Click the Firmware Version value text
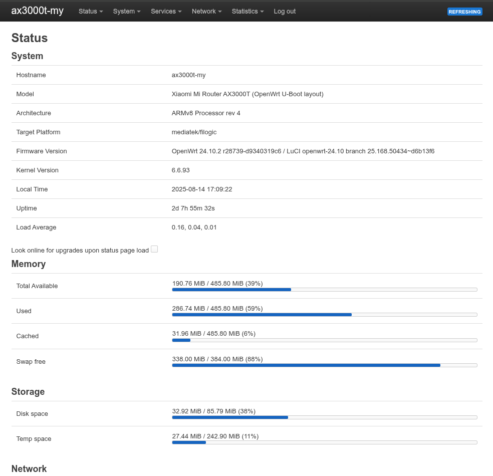493x476 pixels. [x=303, y=151]
